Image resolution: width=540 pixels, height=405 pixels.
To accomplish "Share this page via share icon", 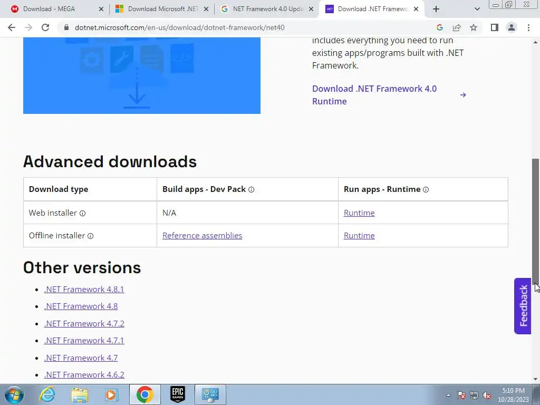I will click(457, 27).
